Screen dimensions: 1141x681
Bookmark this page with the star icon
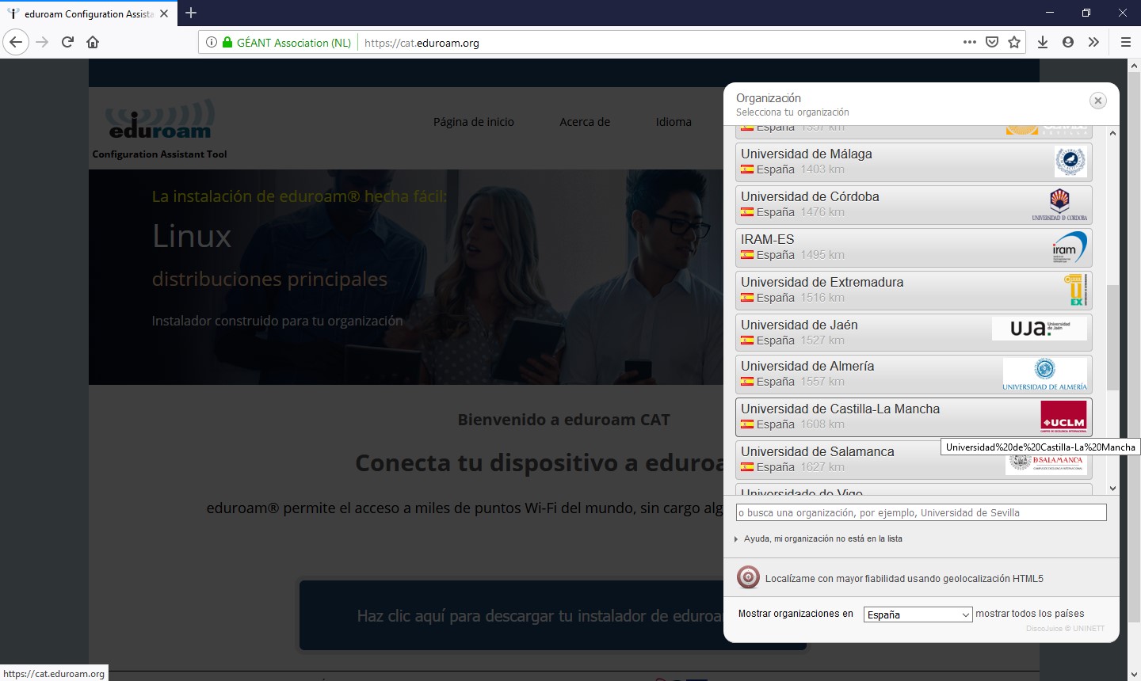[1014, 42]
